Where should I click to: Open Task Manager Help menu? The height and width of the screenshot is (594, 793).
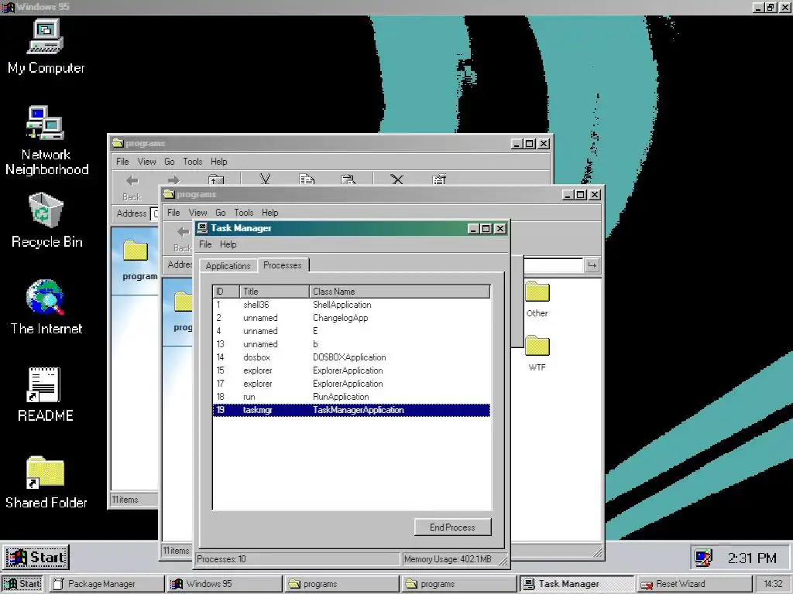[228, 244]
